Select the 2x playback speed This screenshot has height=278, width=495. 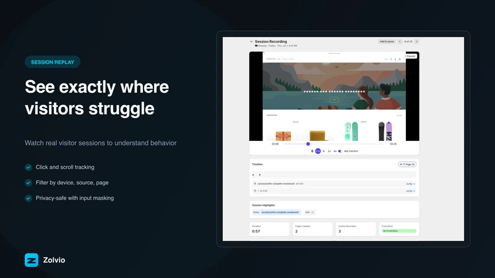329,151
